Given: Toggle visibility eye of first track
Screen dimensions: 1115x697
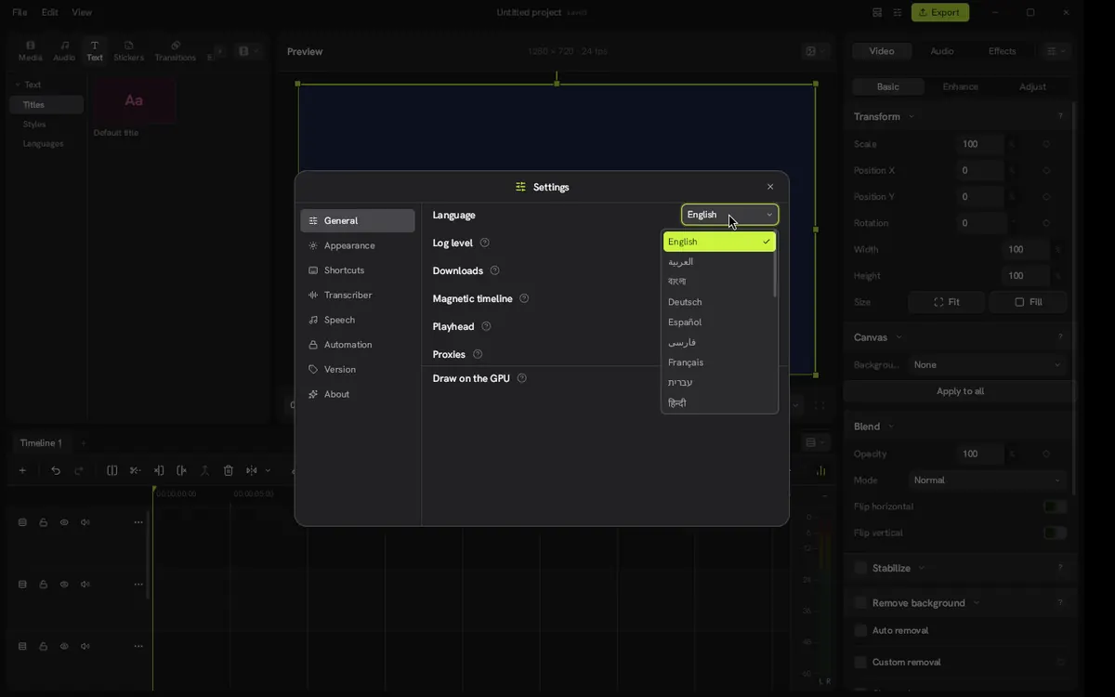Looking at the screenshot, I should (x=64, y=522).
